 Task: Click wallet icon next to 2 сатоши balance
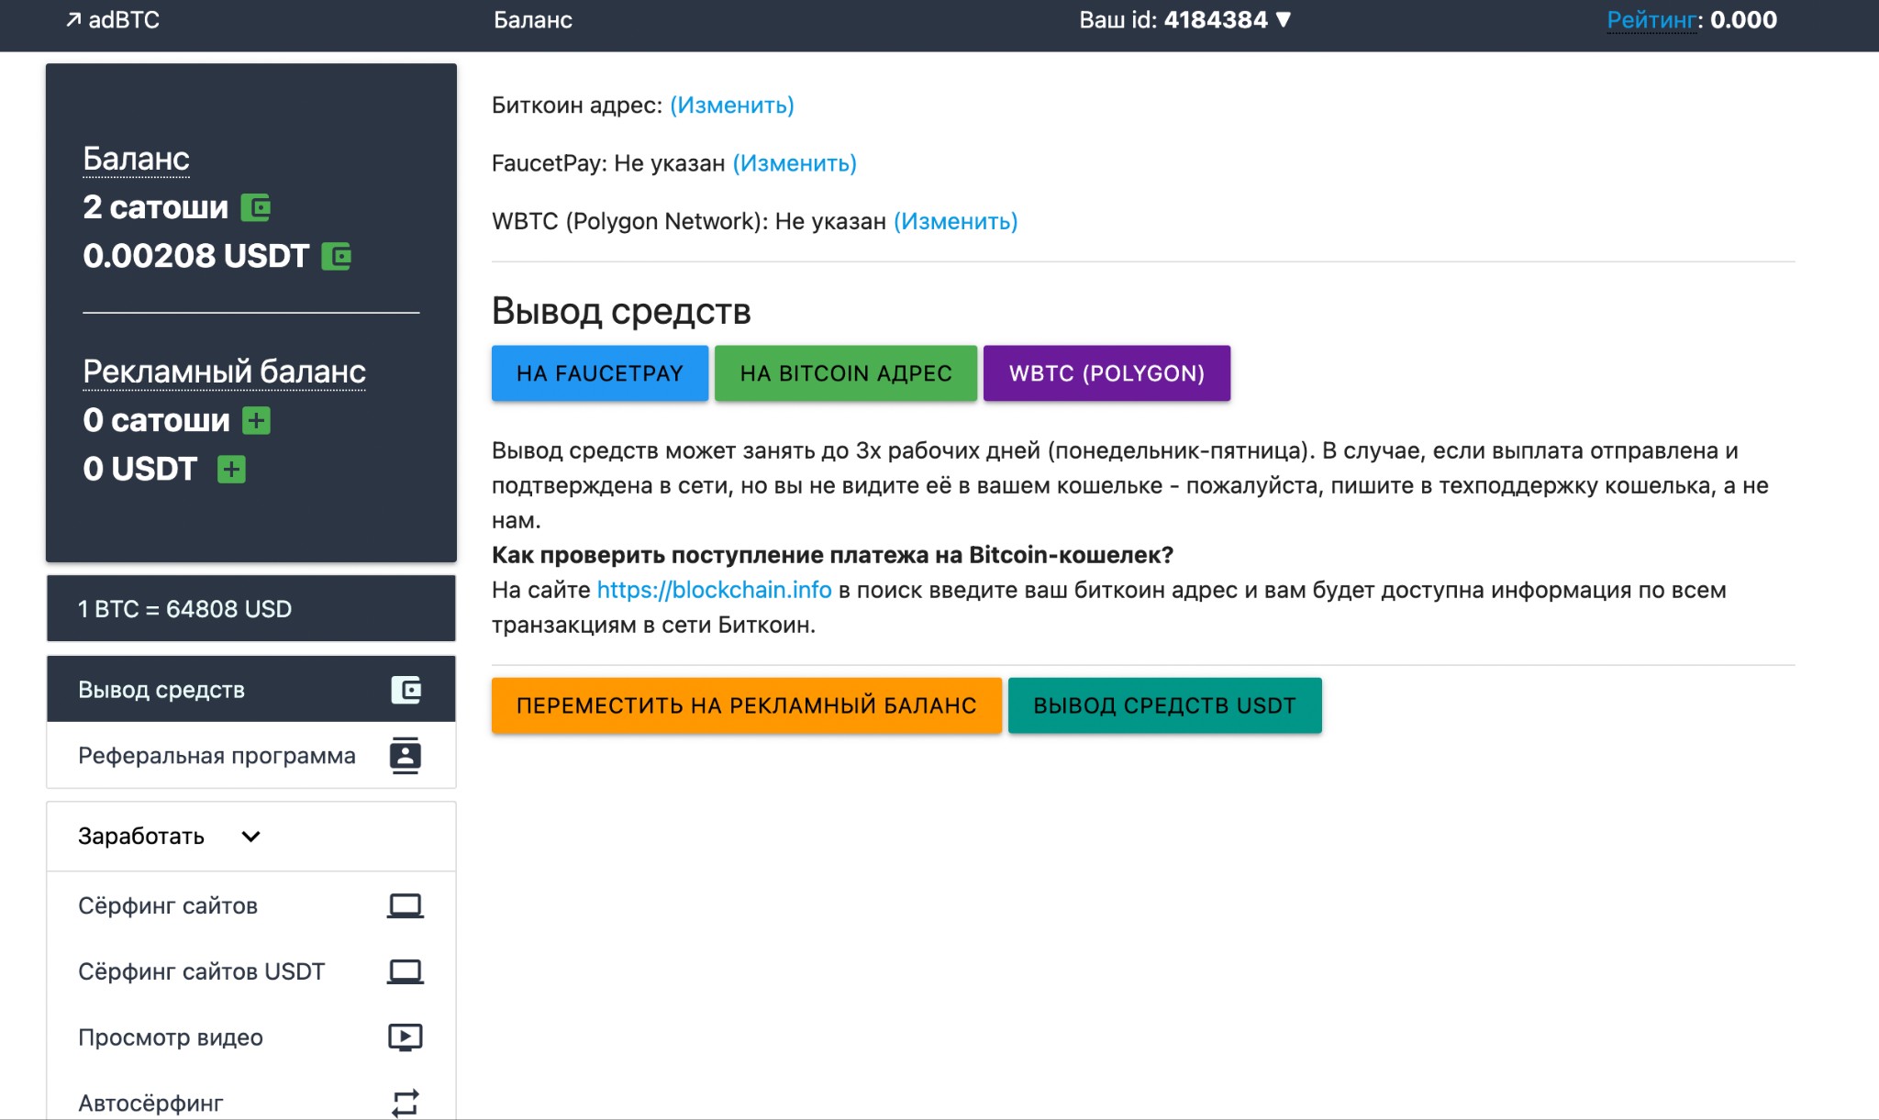click(256, 208)
